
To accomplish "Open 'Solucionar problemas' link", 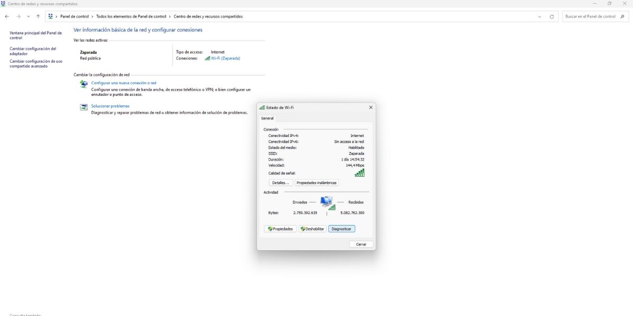I will point(110,106).
